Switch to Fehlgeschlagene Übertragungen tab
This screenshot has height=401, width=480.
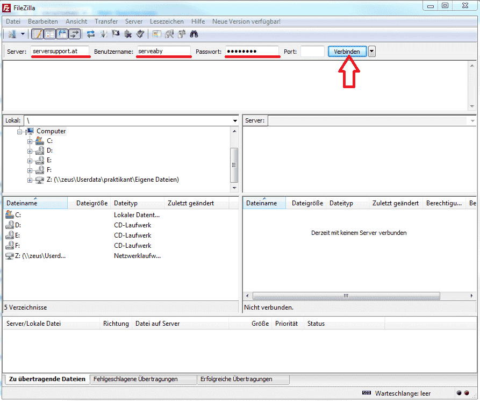tap(135, 379)
